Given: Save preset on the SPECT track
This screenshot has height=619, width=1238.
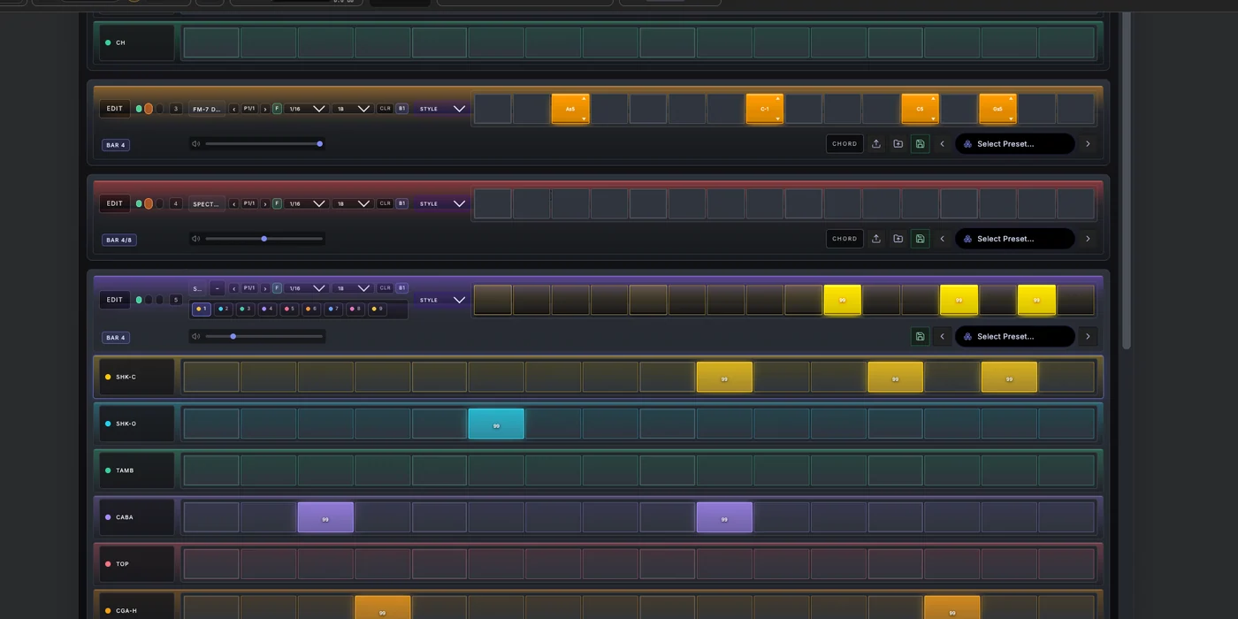Looking at the screenshot, I should click(920, 239).
